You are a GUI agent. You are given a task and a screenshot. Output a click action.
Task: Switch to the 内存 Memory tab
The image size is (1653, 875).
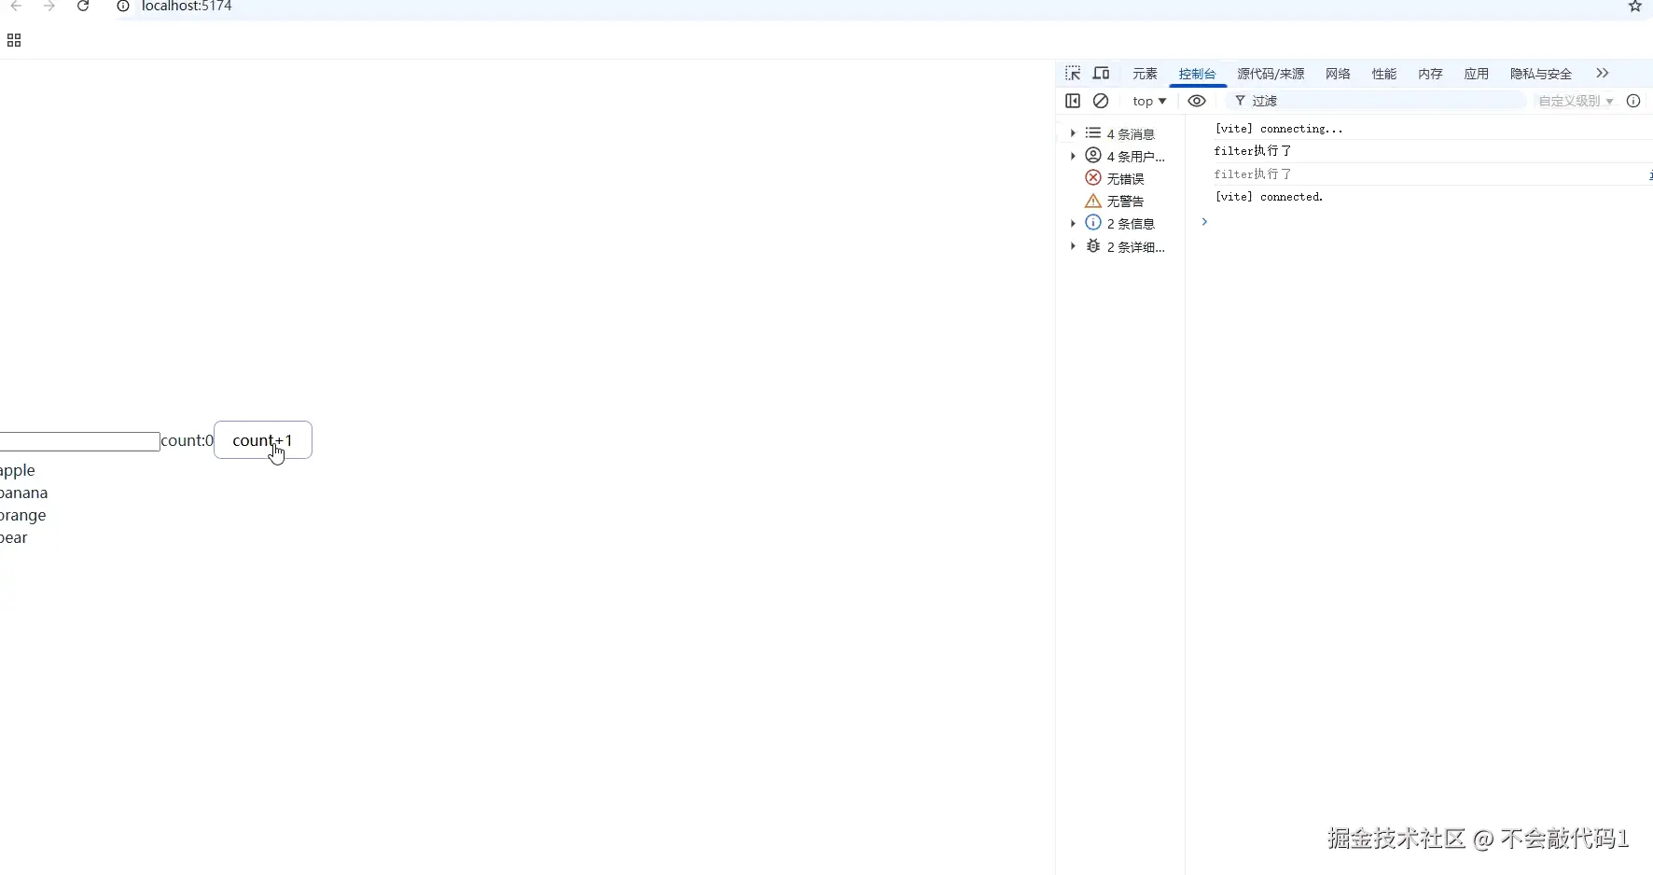pos(1430,74)
